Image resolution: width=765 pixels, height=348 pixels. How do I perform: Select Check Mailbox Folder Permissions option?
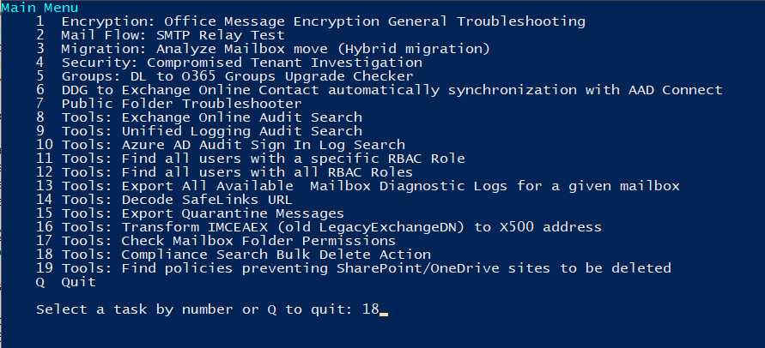coord(216,241)
